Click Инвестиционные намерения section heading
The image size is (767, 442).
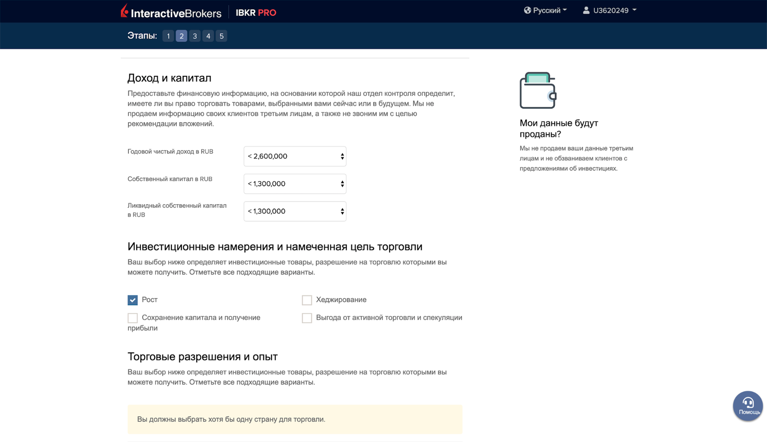click(x=275, y=247)
